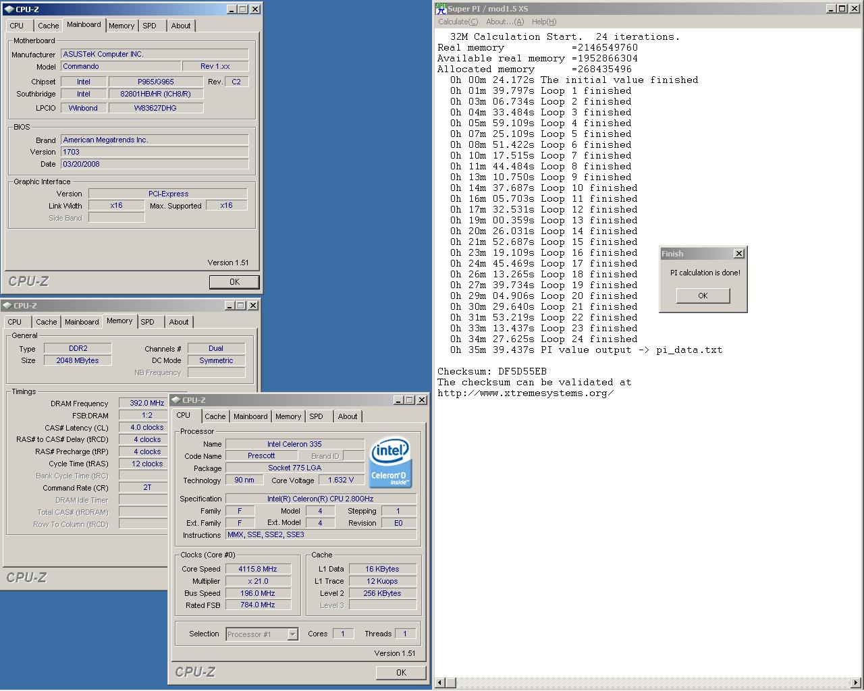
Task: Select Cache tab in front CPU-Z window
Action: click(215, 416)
